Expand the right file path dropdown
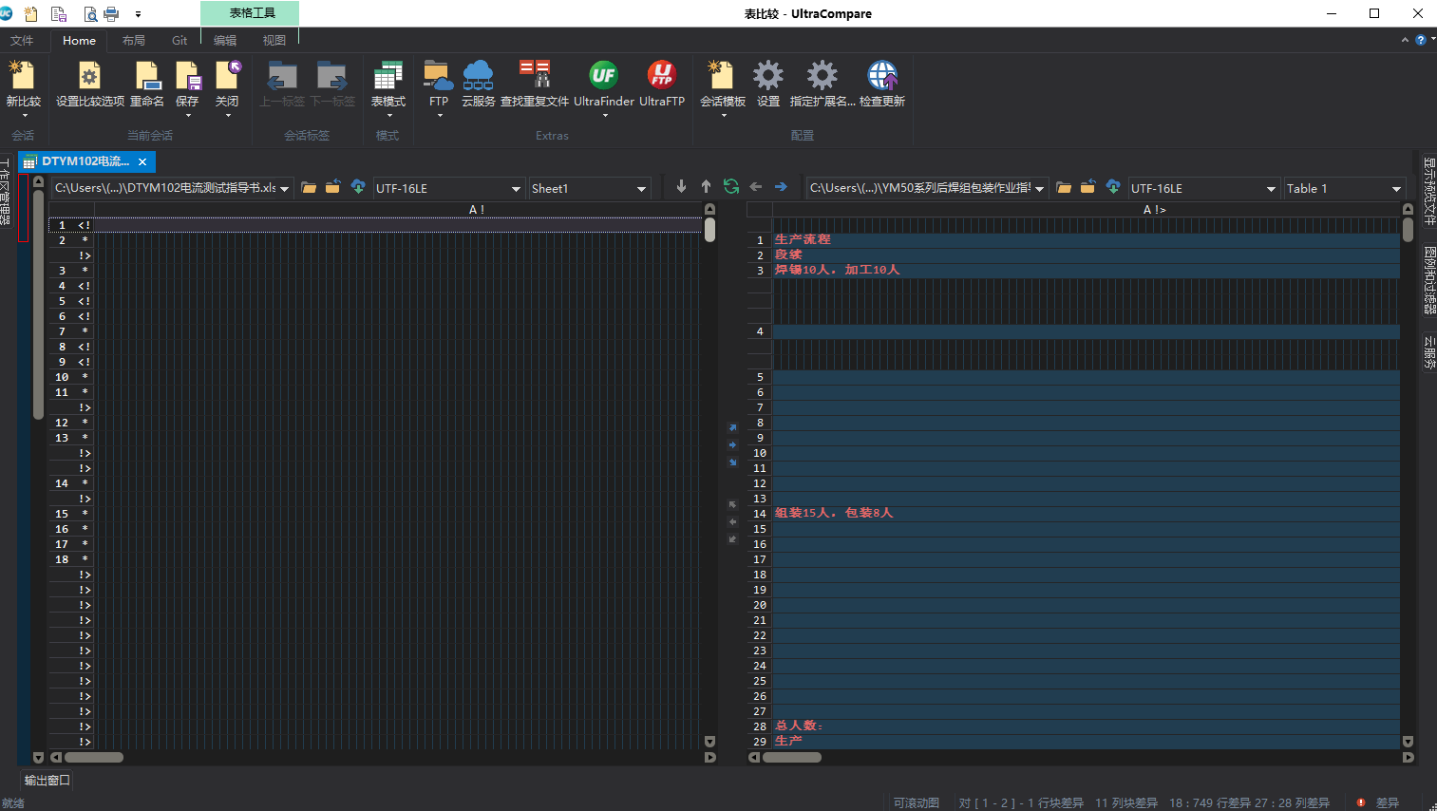 click(x=1040, y=189)
